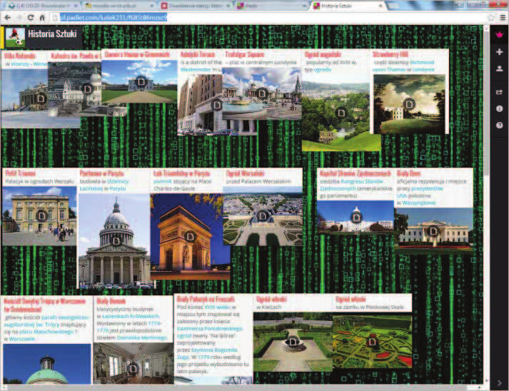Open the Villa Rotonda image attachment icon
This screenshot has width=509, height=391.
pos(41,98)
